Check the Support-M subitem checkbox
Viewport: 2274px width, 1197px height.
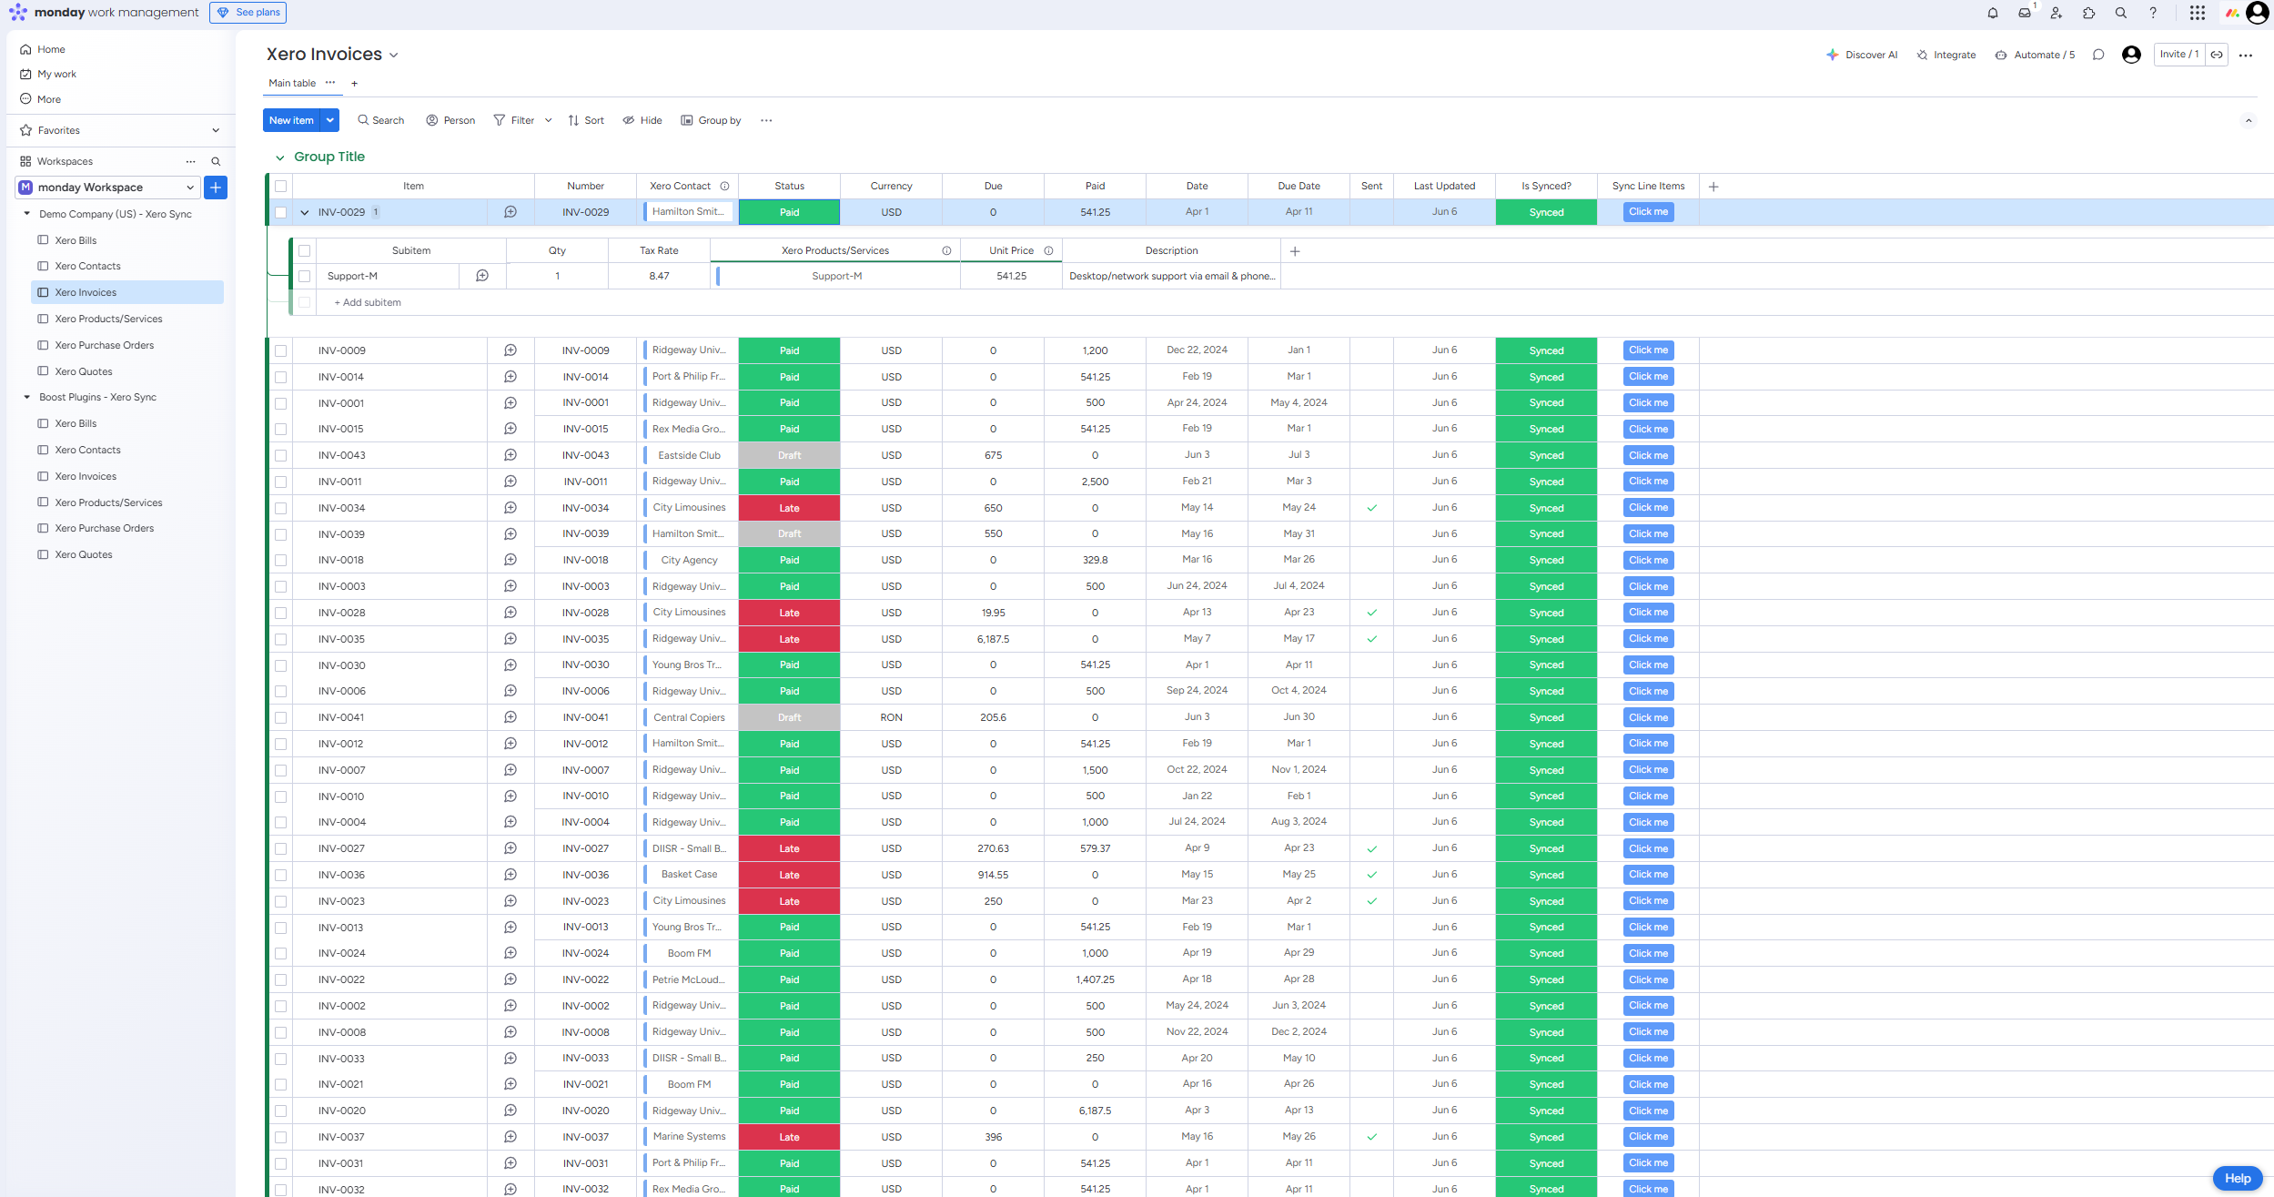pos(305,276)
